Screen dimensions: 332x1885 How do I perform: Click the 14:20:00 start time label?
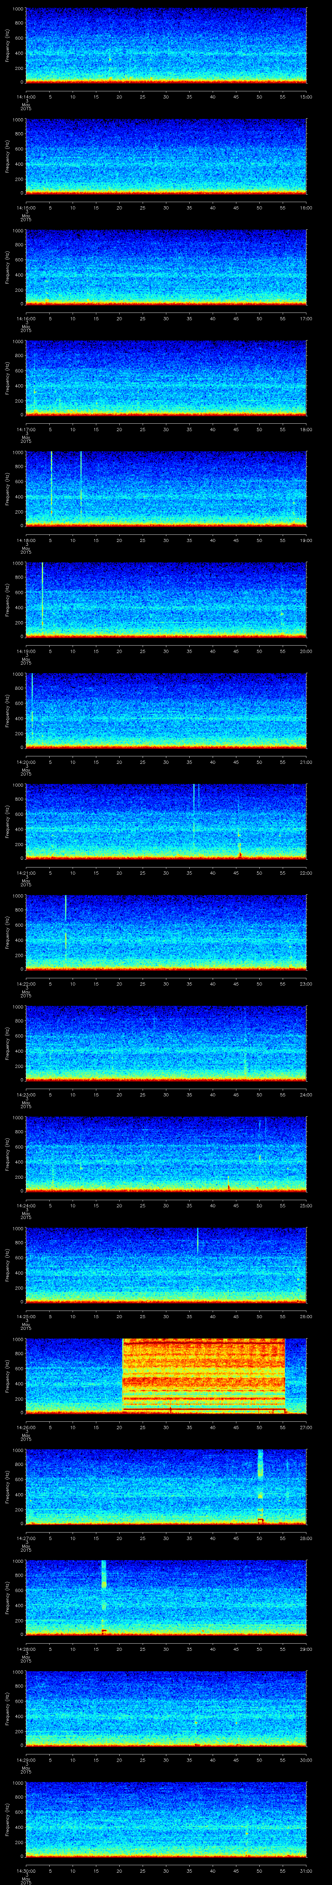26,763
